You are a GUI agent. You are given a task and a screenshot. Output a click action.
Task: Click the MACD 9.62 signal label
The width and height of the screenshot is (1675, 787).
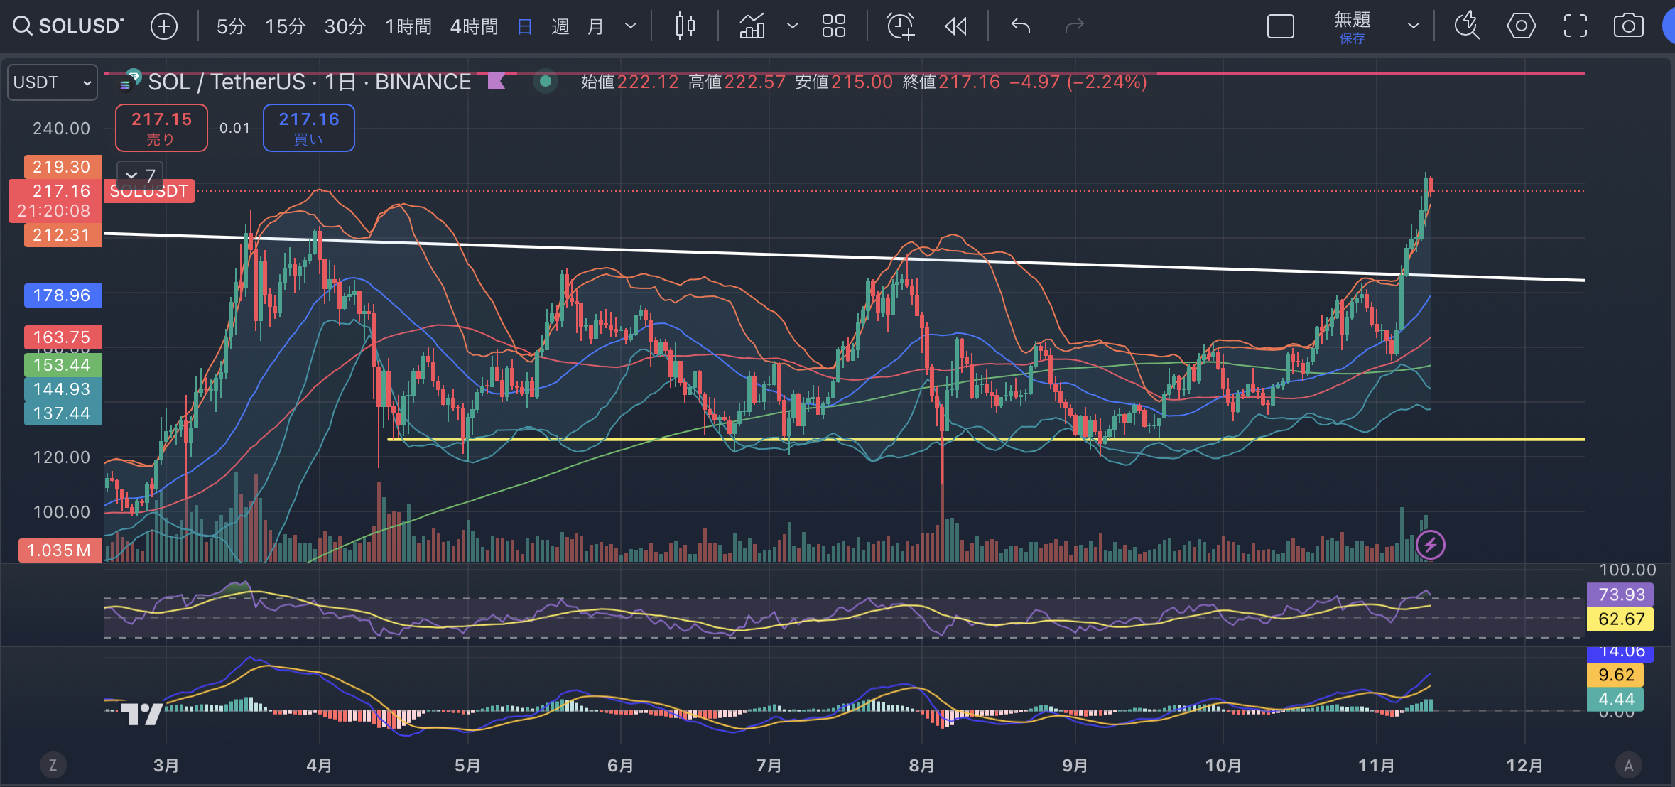pos(1616,675)
